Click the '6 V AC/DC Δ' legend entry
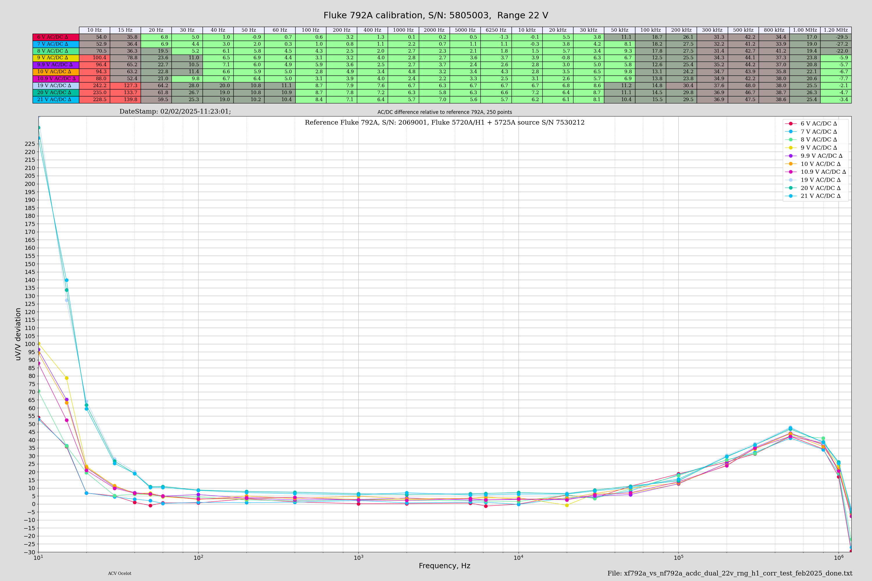This screenshot has height=581, width=872. pos(811,124)
